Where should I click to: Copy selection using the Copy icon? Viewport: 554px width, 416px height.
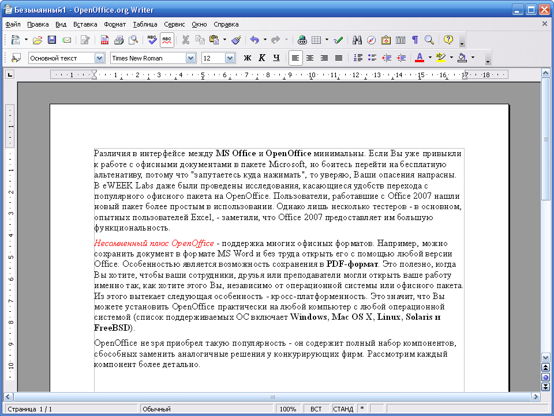[200, 40]
